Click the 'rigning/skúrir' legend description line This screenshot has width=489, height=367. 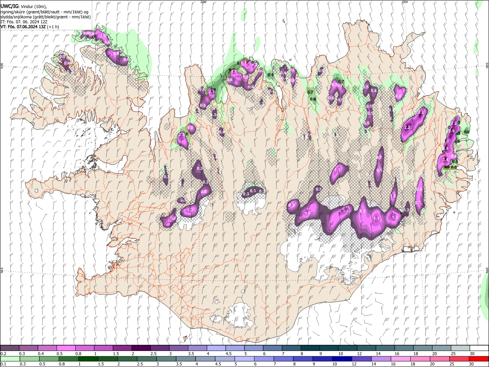44,12
